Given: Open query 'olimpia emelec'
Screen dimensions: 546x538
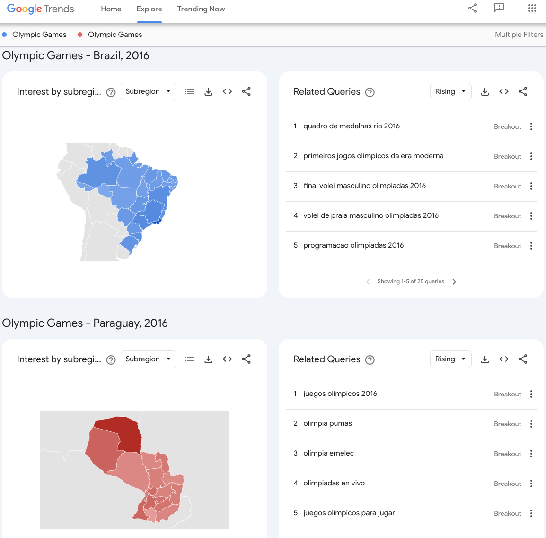Looking at the screenshot, I should pos(328,453).
